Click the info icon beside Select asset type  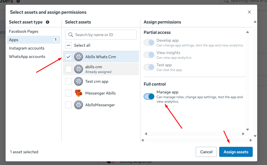click(48, 22)
